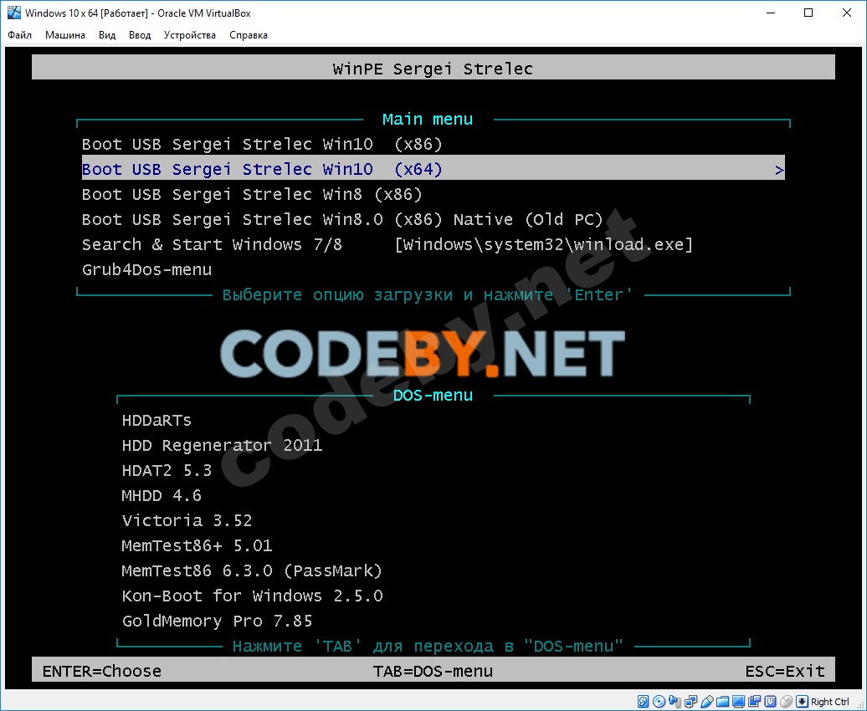
Task: Select HDD Regenerator 2011
Action: (x=222, y=446)
